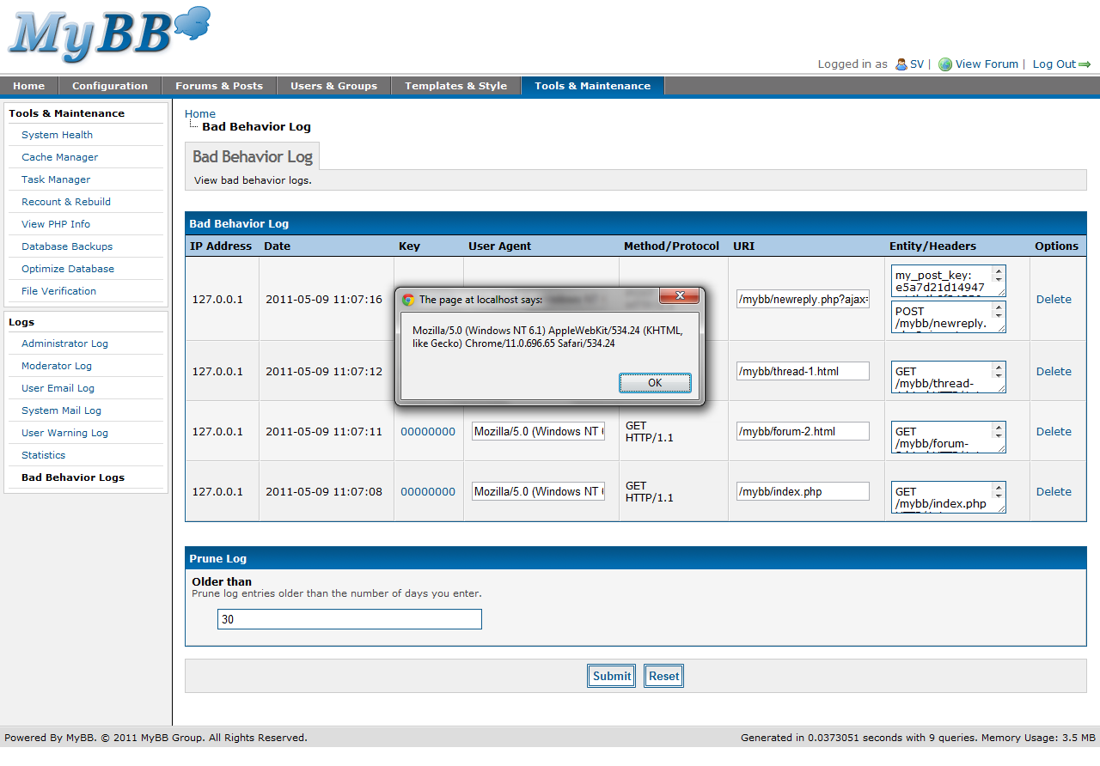Click the green Log Out arrow icon
This screenshot has height=766, width=1100.
1085,64
